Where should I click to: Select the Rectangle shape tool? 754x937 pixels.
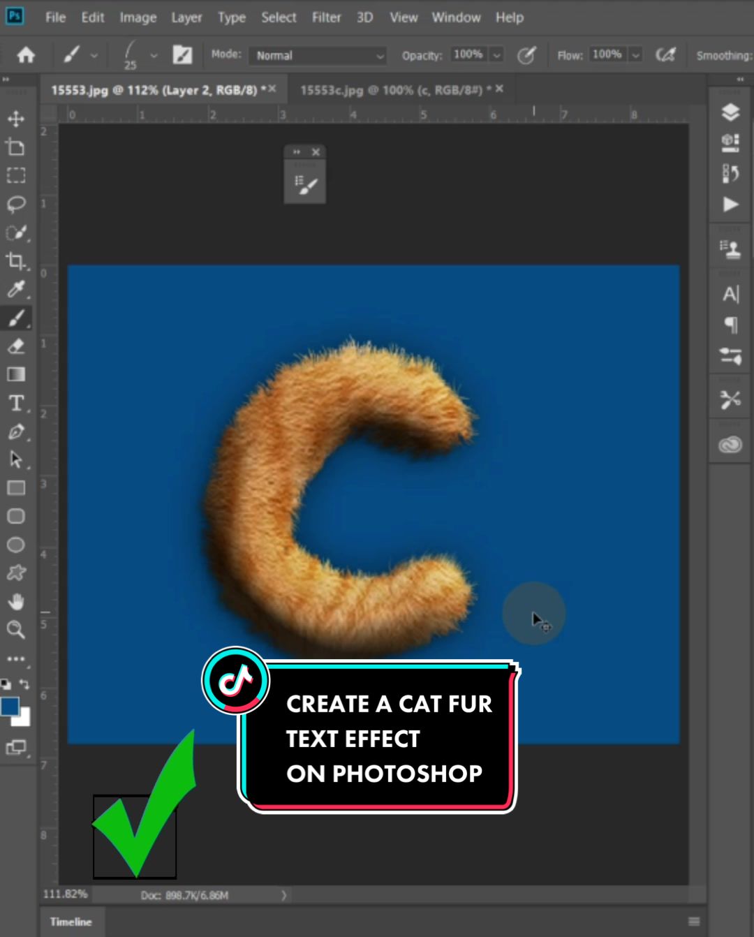coord(16,488)
